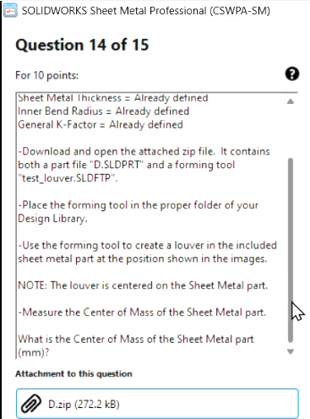Click the Measure the Center of Mass line
Screen dimensions: 310x419
(x=142, y=313)
